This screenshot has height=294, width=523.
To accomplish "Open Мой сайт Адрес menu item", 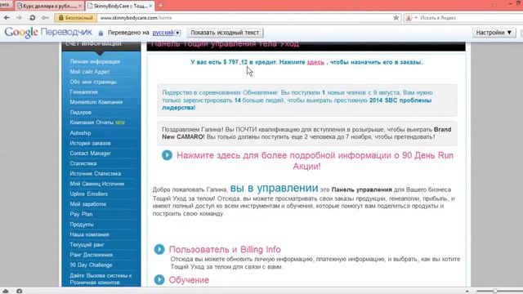I will point(89,72).
